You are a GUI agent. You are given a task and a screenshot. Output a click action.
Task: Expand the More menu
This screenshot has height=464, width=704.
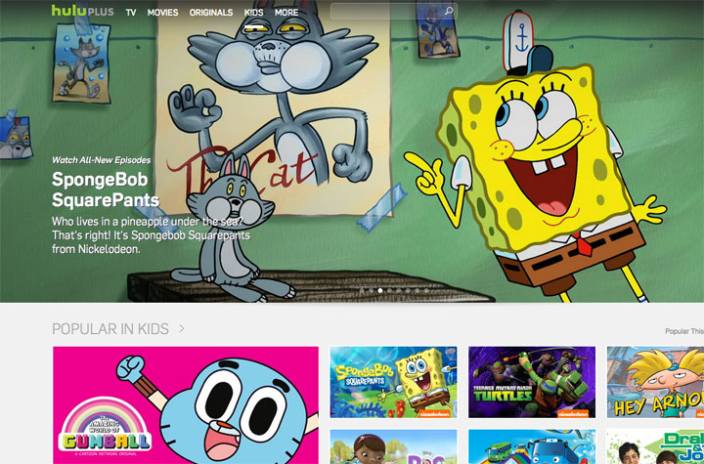pos(286,13)
